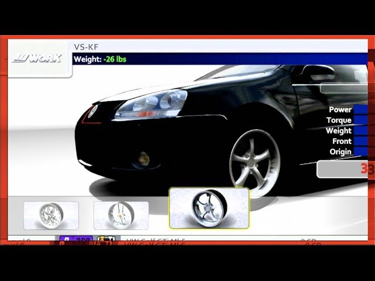Click the red price value box
The image size is (375, 281).
pos(342,169)
